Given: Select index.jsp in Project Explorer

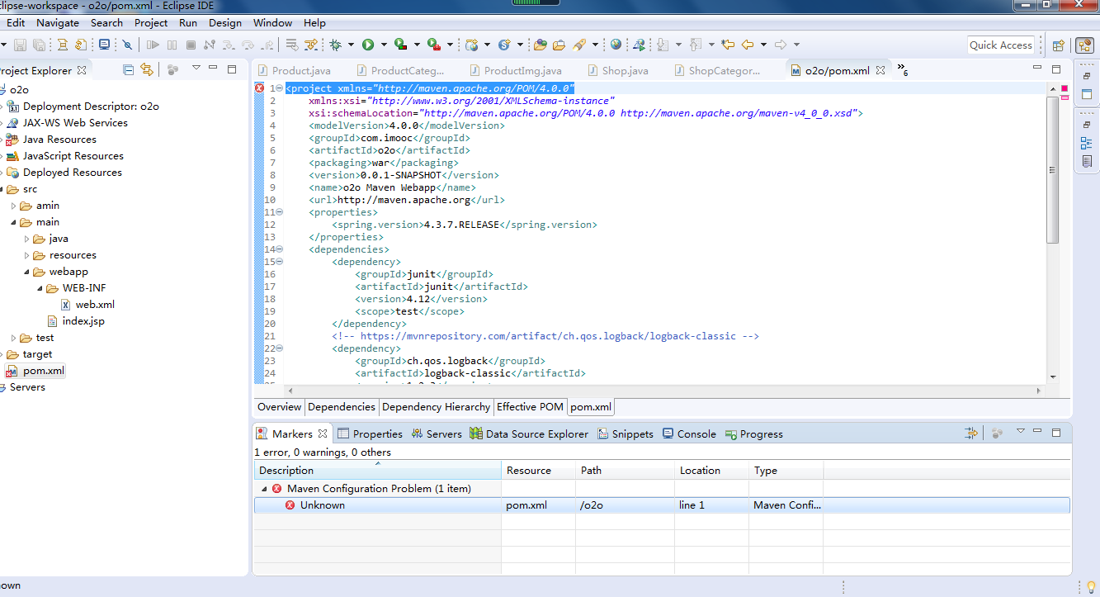Looking at the screenshot, I should (x=76, y=321).
